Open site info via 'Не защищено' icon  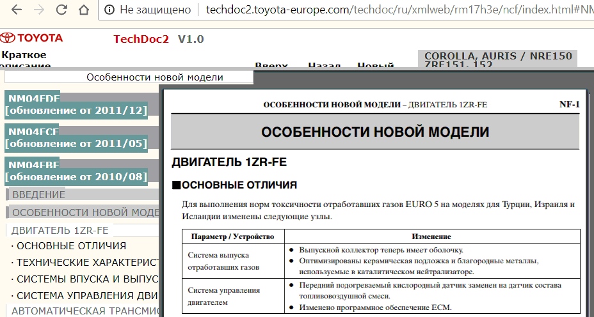tap(109, 10)
